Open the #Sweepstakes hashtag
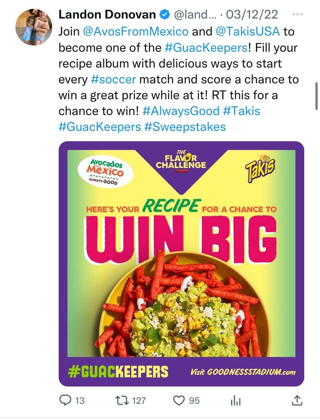Viewport: 320px width, 420px height. coord(185,127)
